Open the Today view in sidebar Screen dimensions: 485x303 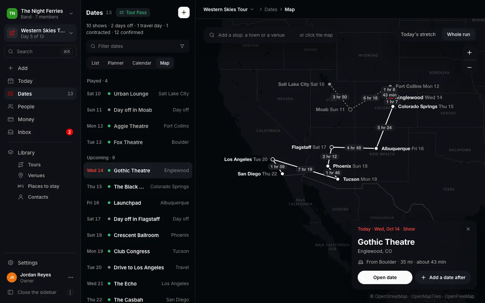(40, 81)
